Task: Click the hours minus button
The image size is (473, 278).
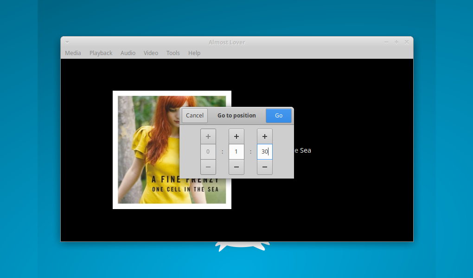Action: pos(208,167)
